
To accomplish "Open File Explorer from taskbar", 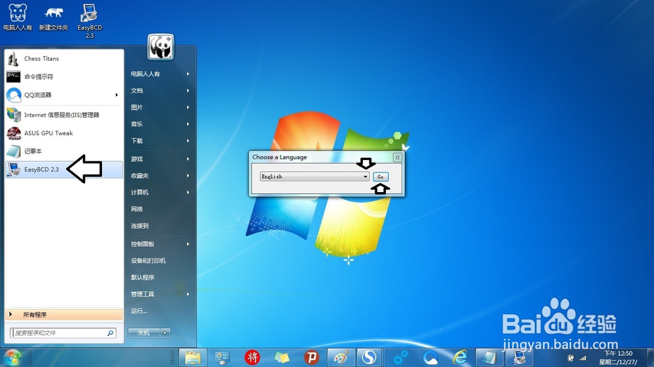I will point(193,357).
